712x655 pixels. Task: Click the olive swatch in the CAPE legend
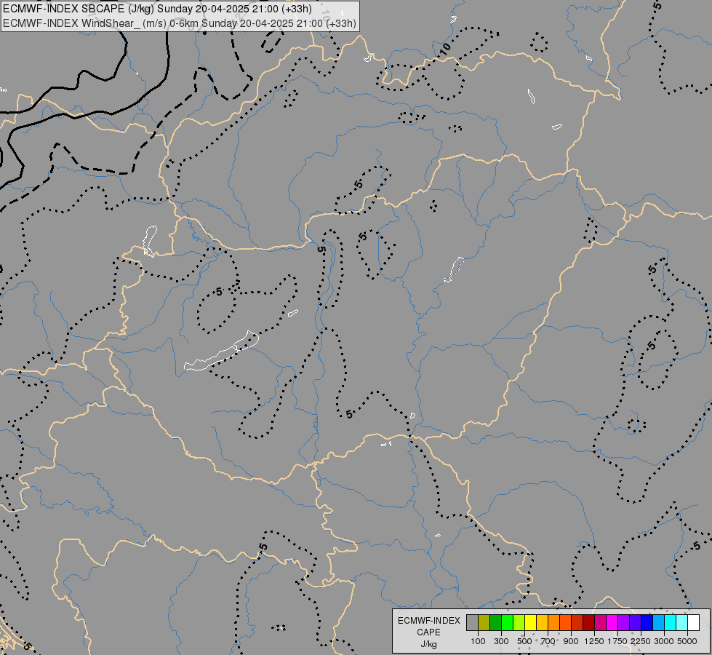[x=484, y=622]
